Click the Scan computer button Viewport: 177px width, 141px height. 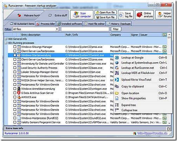tap(81, 15)
